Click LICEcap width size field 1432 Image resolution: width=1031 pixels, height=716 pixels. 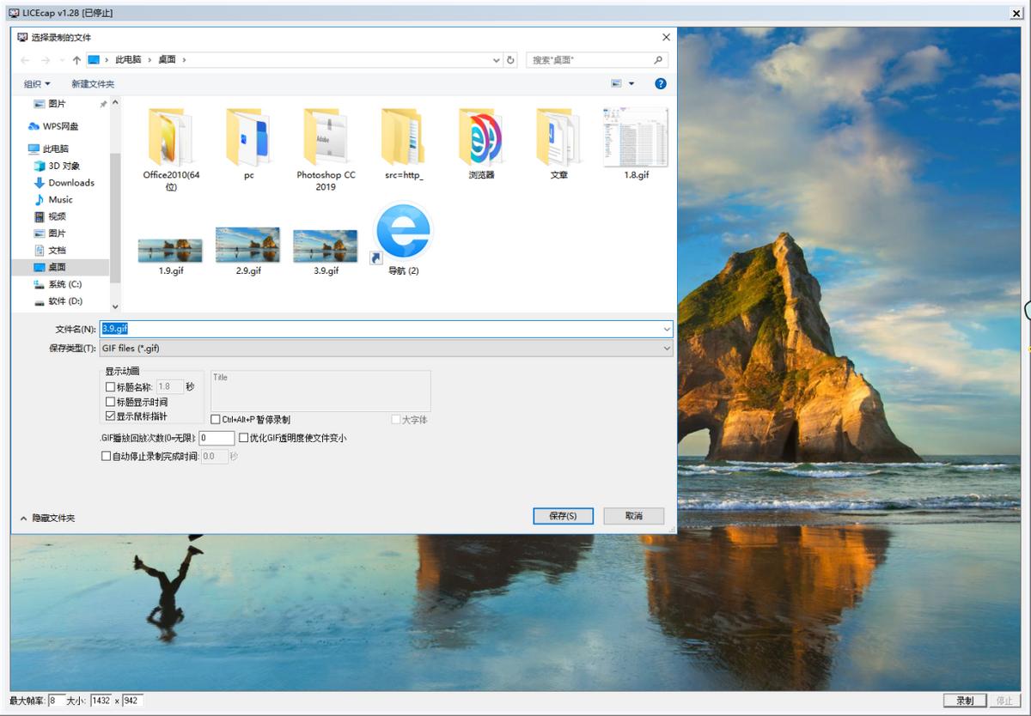coord(101,701)
